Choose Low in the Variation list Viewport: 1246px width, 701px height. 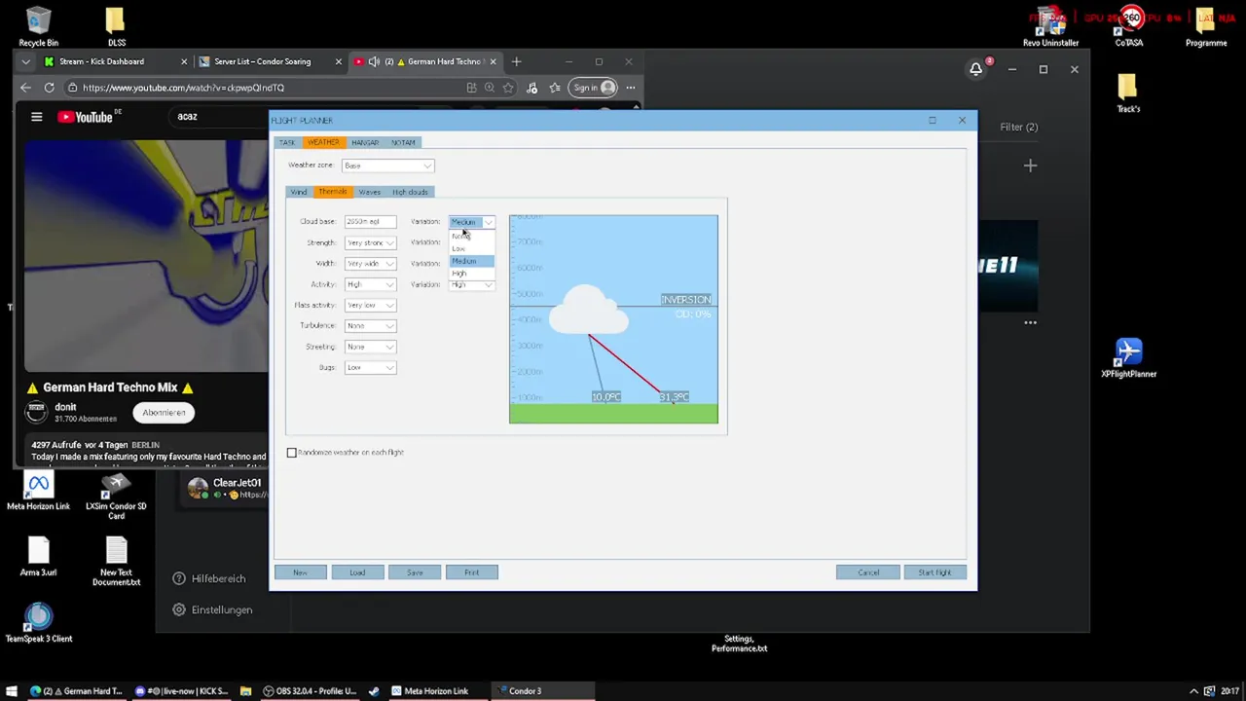point(472,249)
